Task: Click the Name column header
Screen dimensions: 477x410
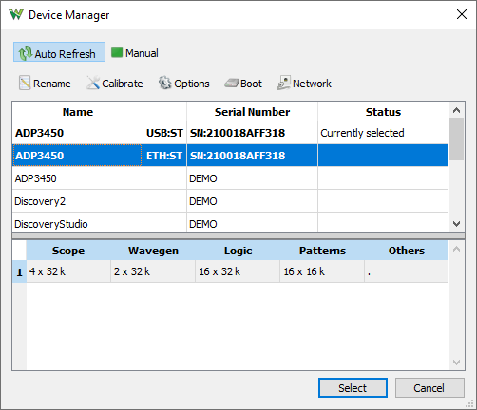Action: (x=78, y=112)
